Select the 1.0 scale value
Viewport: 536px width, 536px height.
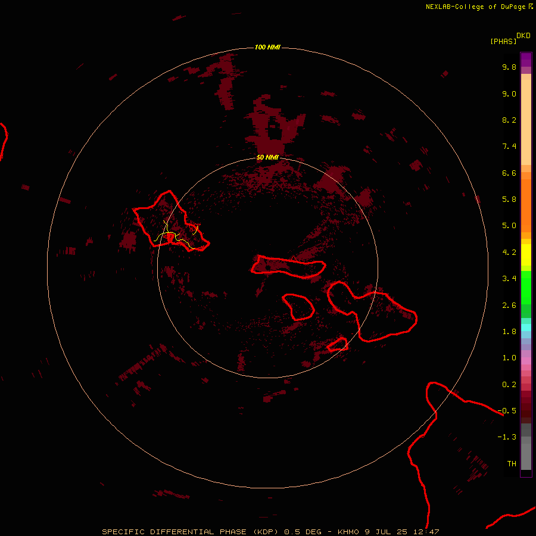click(509, 358)
